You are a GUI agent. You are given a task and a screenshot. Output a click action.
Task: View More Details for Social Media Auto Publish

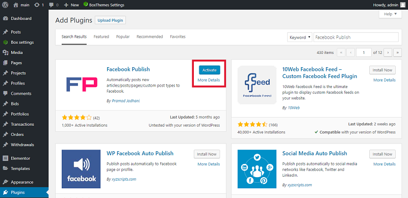pyautogui.click(x=385, y=164)
